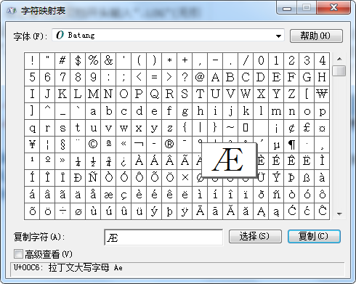This screenshot has height=284, width=356.
Task: Select the division sign ÷ character
Action: point(62,211)
